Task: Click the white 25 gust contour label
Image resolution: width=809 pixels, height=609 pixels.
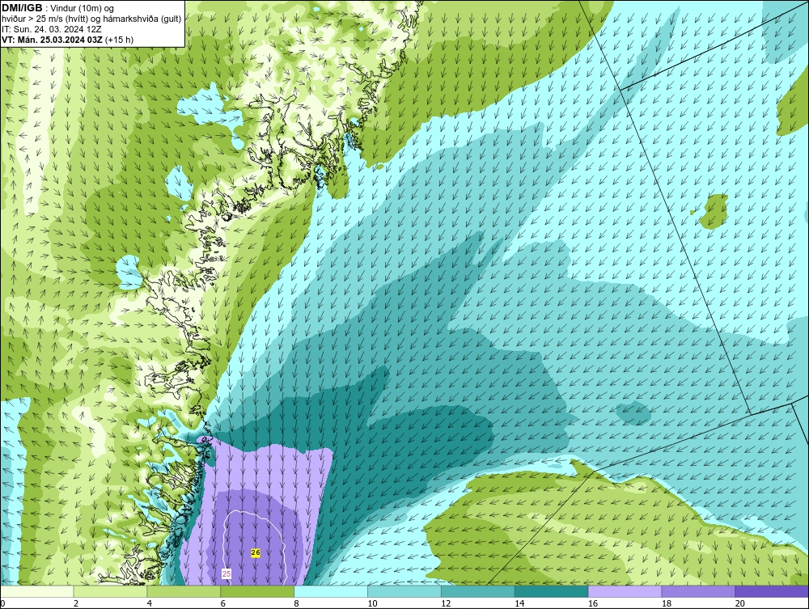Action: tap(227, 573)
